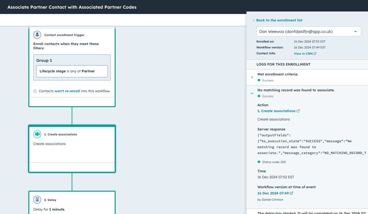
Task: Click the hourglass icon on the Delay step
Action: coord(37,199)
